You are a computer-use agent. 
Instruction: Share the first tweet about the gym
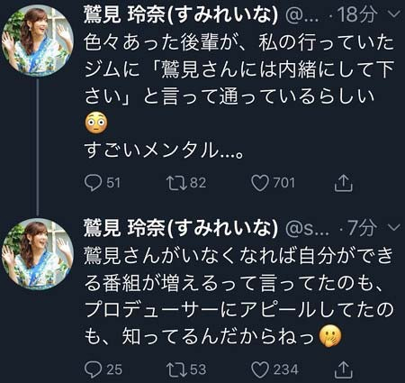tap(344, 183)
